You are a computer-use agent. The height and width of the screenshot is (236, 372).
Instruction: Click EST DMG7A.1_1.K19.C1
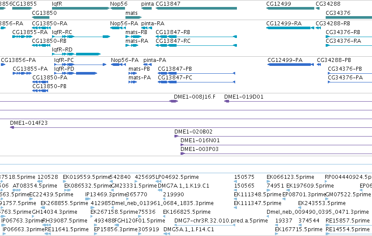pyautogui.click(x=184, y=186)
